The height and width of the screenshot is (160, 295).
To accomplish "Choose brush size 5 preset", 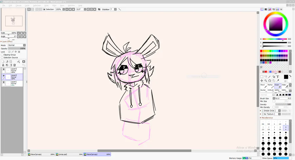I will [263, 133].
